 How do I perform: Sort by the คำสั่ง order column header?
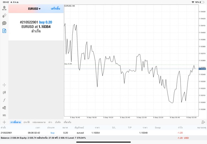(3, 128)
